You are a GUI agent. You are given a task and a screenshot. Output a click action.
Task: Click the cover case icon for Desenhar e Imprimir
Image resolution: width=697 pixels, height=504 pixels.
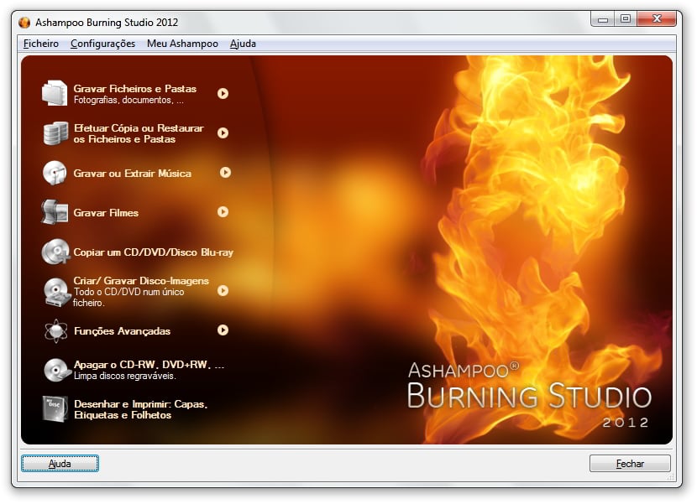point(55,409)
